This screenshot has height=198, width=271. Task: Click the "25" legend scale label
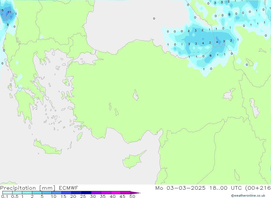point(83,196)
